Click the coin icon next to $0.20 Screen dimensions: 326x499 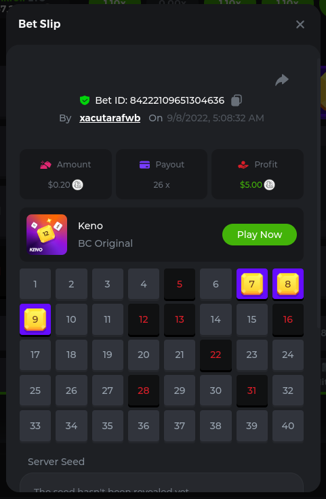[x=78, y=184]
